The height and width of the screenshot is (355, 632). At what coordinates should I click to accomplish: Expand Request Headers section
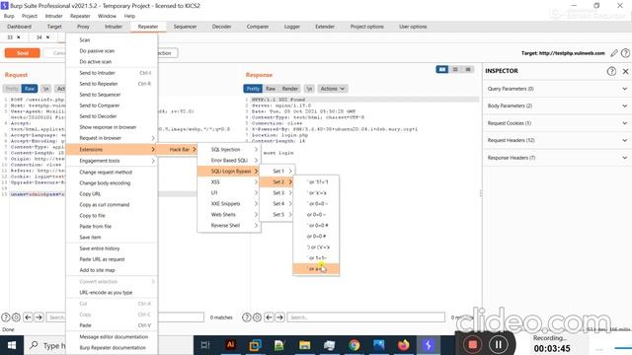tap(557, 140)
